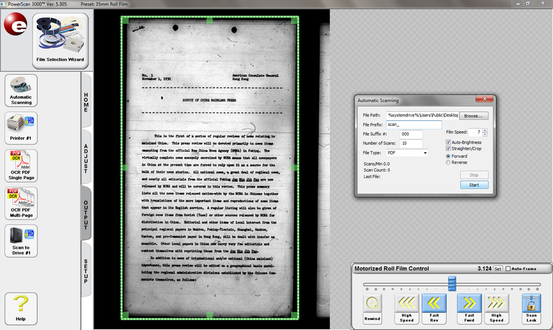Viewport: 553px width, 330px height.
Task: Enable the Auto-Frame checkbox
Action: tap(509, 269)
